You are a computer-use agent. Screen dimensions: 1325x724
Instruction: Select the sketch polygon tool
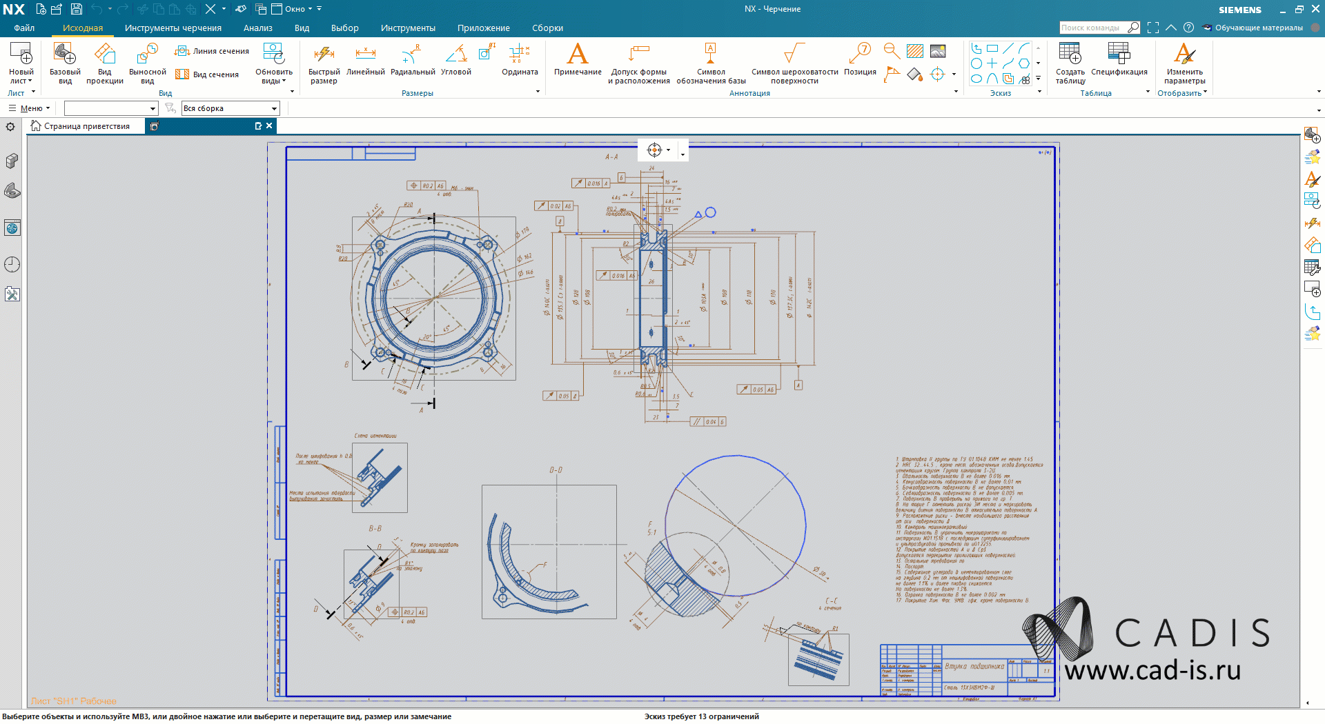click(x=1024, y=63)
